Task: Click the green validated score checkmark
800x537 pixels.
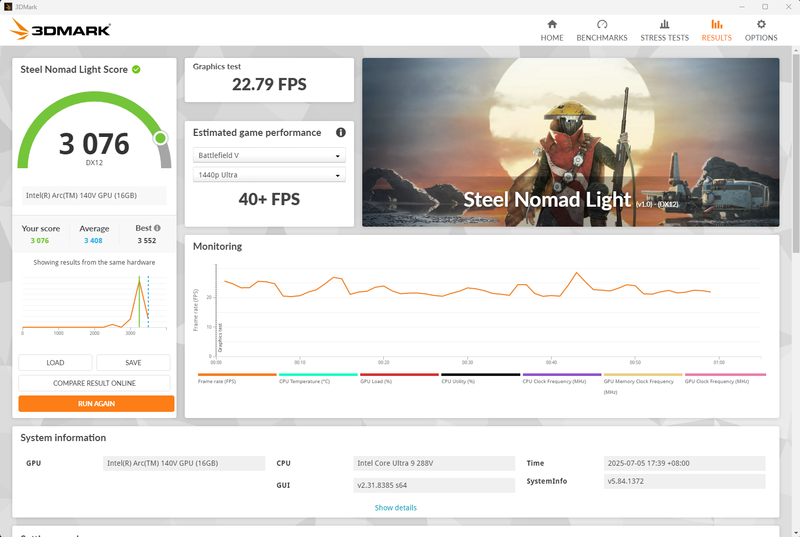Action: click(136, 69)
